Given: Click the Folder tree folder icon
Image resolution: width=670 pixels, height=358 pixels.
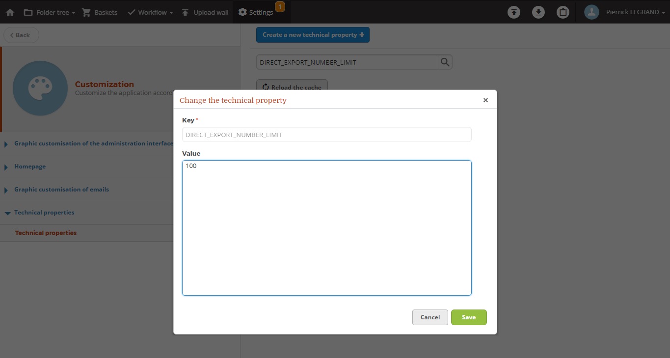Looking at the screenshot, I should [x=28, y=12].
